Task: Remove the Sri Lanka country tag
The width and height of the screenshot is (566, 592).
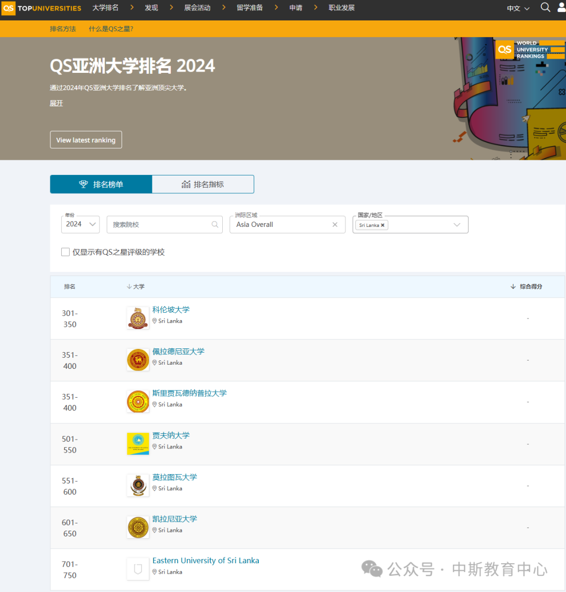Action: tap(383, 225)
